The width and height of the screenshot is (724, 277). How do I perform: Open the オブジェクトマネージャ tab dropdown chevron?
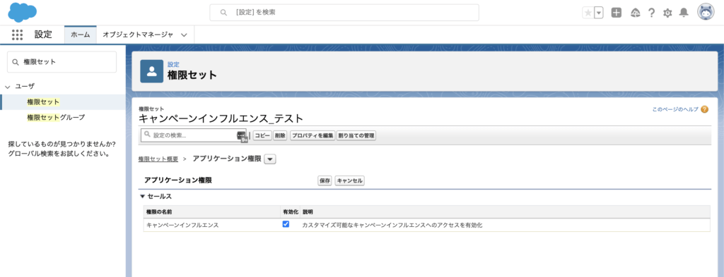click(185, 35)
